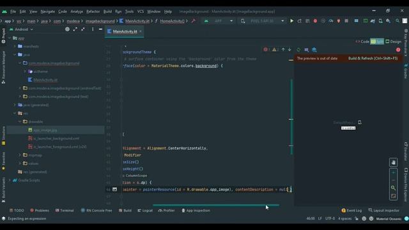Open Project panel options kebab menu

pyautogui.click(x=93, y=29)
